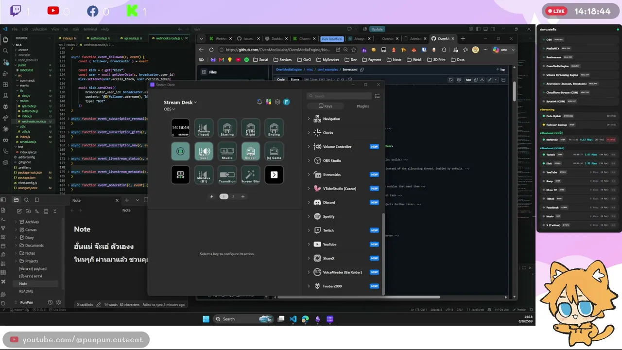Open Visual Studio Code from the taskbar

coord(293,319)
